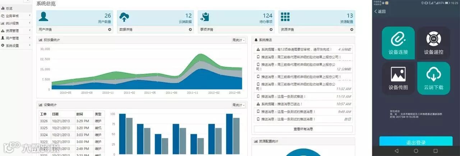The height and width of the screenshot is (156, 460).
Task: Tap the 设备传图 tile in phone app
Action: pyautogui.click(x=398, y=78)
